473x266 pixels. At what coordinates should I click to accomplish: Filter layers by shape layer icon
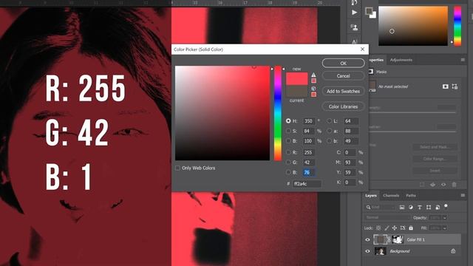[x=429, y=207]
